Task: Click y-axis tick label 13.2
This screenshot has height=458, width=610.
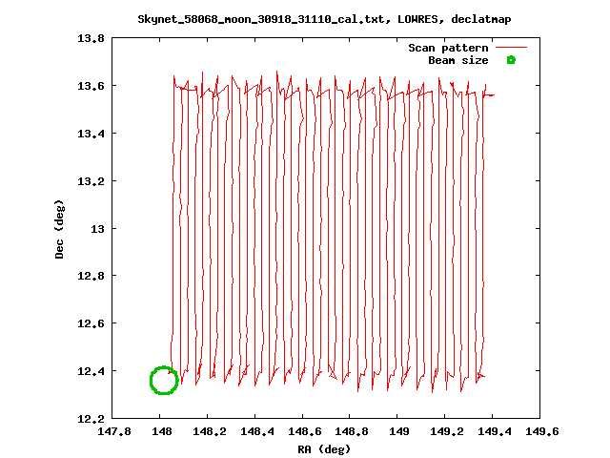Action: pyautogui.click(x=91, y=181)
